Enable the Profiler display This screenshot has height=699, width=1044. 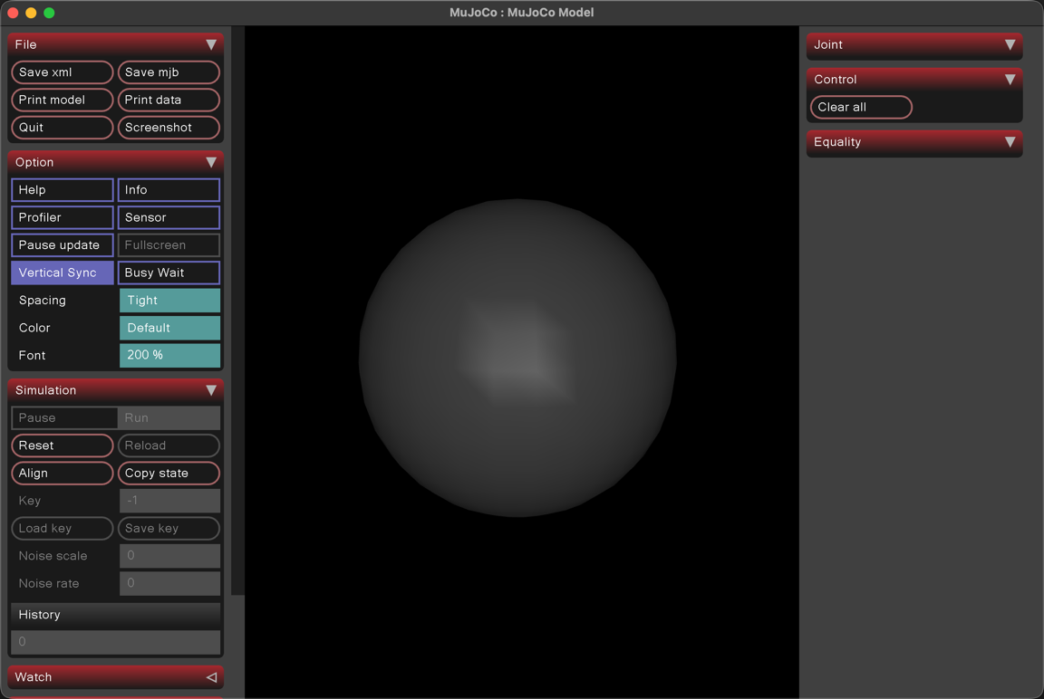(x=62, y=217)
